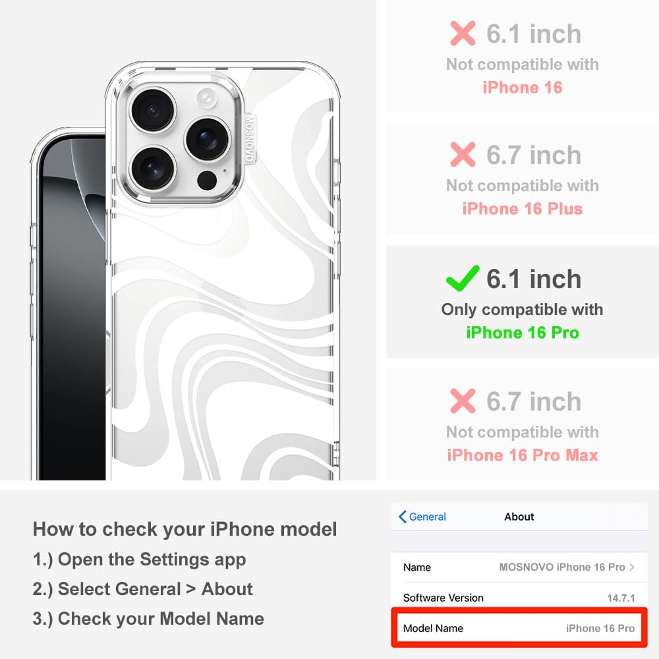
Task: Go back to General settings
Action: 422,517
